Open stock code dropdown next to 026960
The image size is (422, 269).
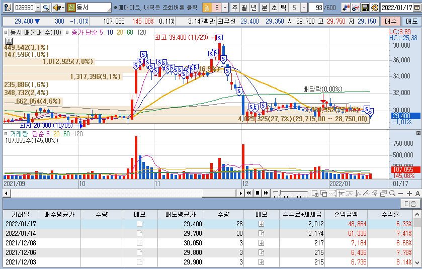(x=38, y=8)
